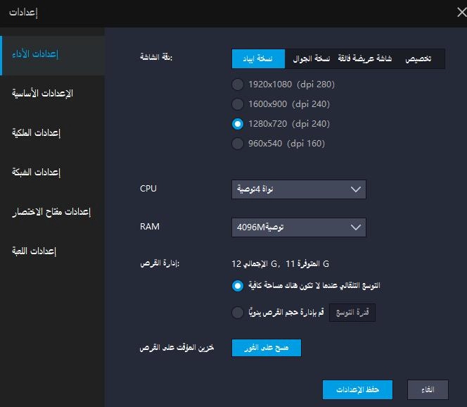Image resolution: width=467 pixels, height=407 pixels.
Task: Switch to the شاشة عريضة فائقة ultrawide tab
Action: click(x=364, y=58)
